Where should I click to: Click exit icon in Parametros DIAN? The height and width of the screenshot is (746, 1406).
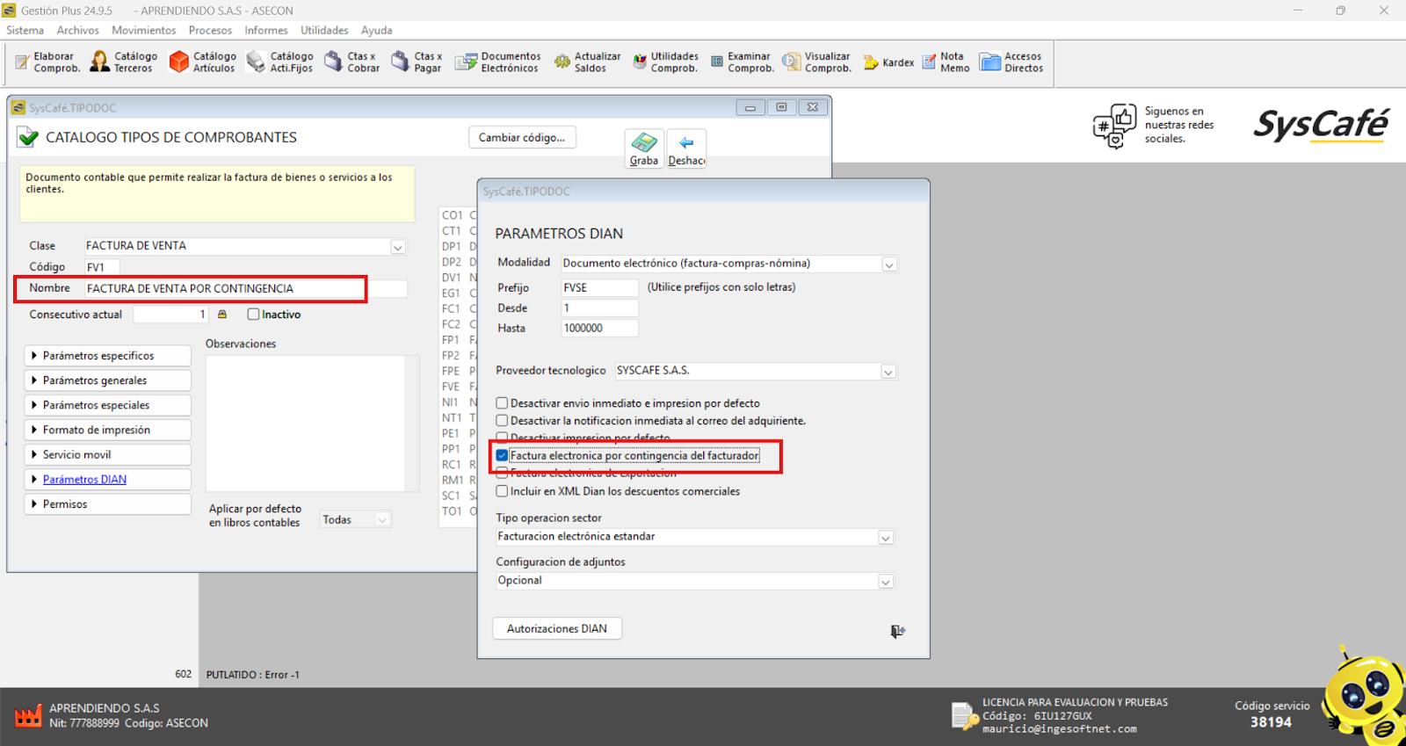point(897,631)
